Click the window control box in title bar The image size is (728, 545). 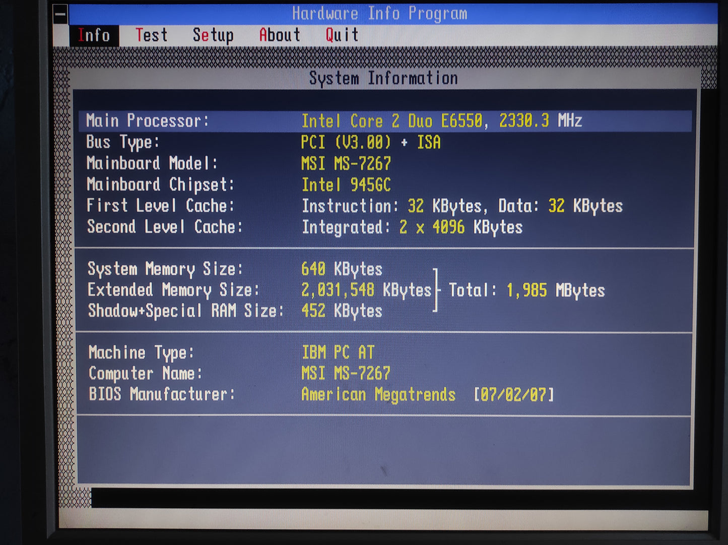60,14
